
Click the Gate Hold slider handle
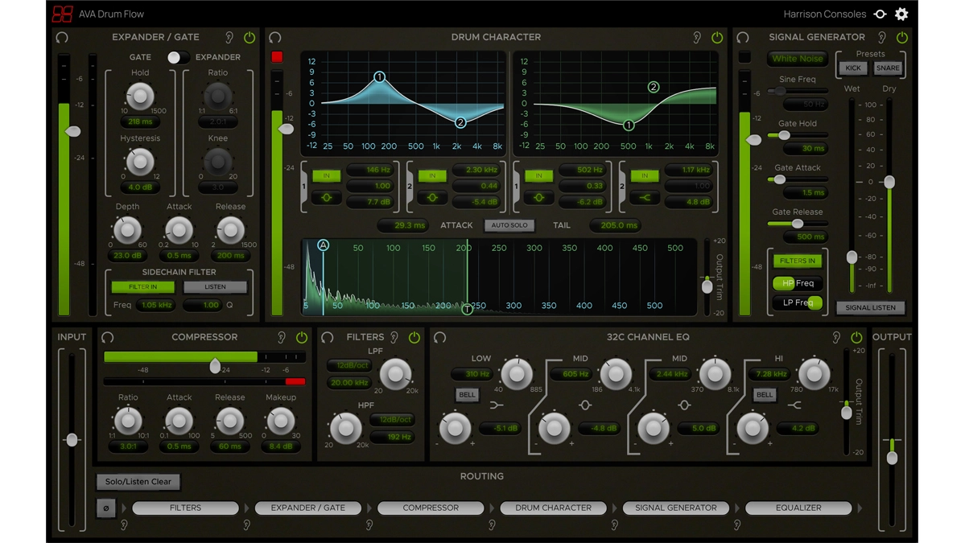click(x=784, y=135)
